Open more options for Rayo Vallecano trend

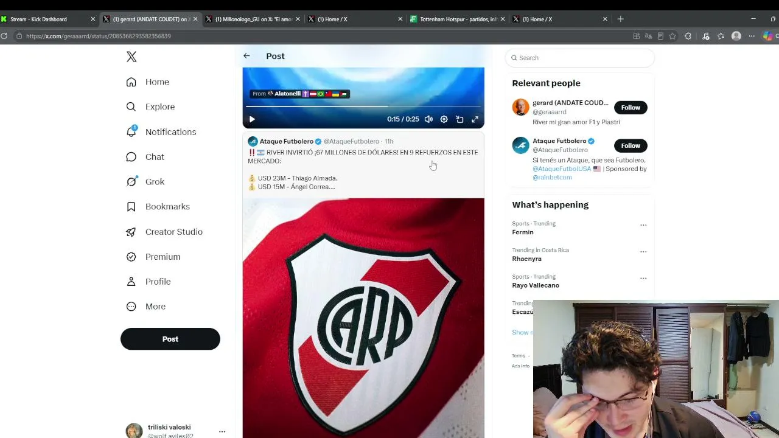pos(643,278)
